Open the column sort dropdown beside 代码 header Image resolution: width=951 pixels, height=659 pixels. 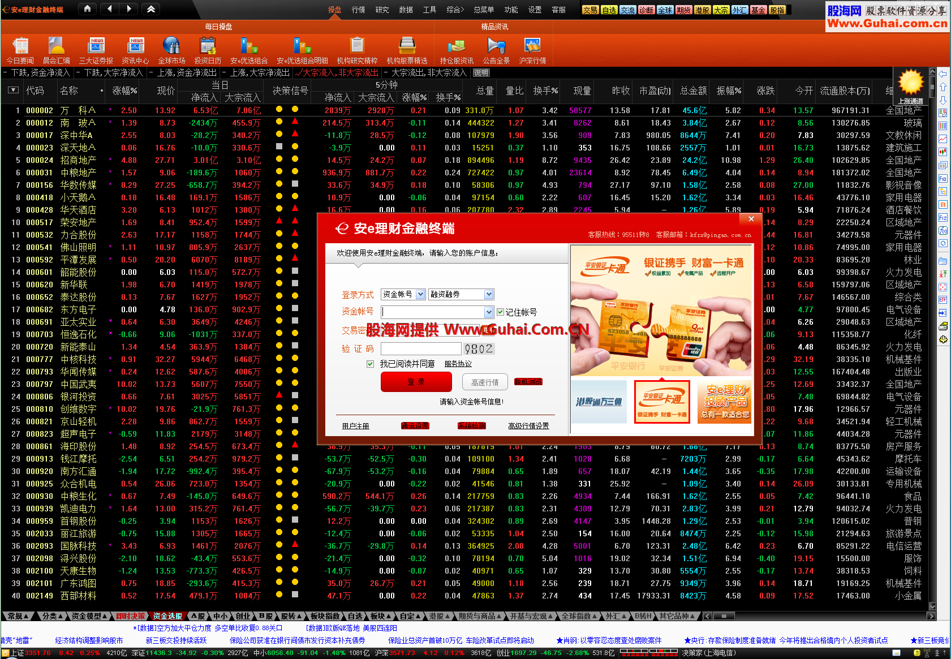click(x=14, y=90)
